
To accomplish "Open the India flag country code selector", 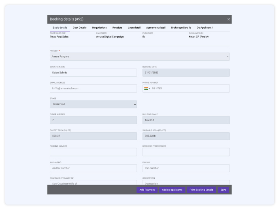I will pyautogui.click(x=147, y=89).
